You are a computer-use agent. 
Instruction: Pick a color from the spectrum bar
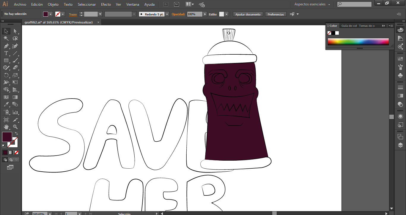point(358,42)
